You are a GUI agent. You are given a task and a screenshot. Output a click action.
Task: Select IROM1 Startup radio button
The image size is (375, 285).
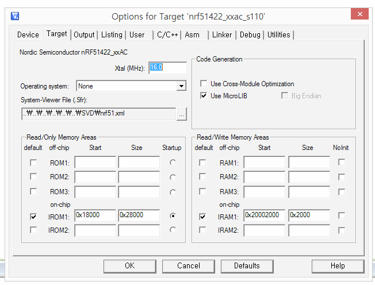(173, 215)
